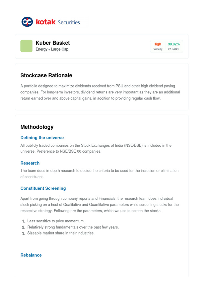Click the 38.02% 4Y CAGR badge
The width and height of the screenshot is (217, 290).
[x=173, y=46]
